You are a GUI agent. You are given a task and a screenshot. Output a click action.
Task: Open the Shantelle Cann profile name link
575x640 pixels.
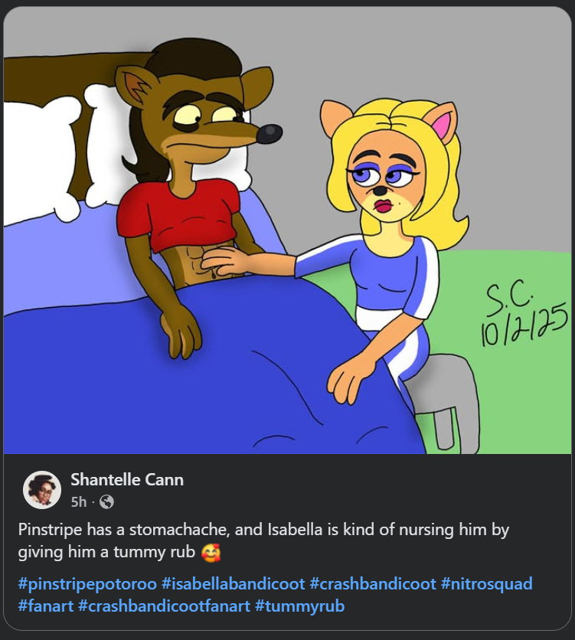(x=127, y=479)
